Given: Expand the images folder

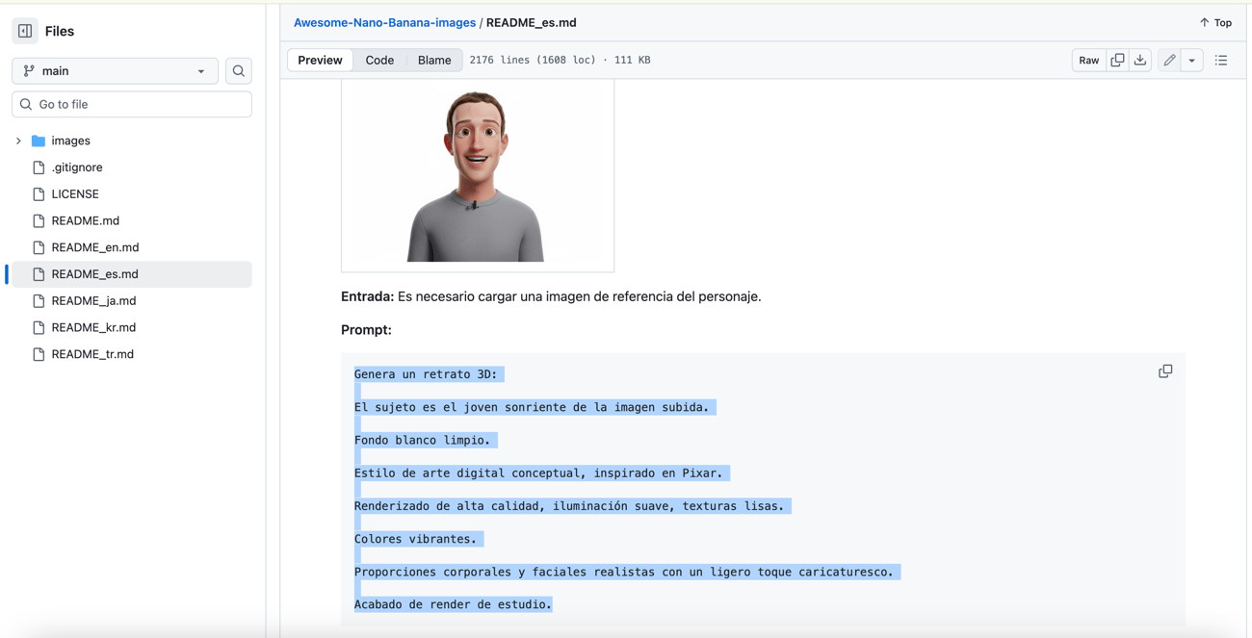Looking at the screenshot, I should tap(17, 140).
